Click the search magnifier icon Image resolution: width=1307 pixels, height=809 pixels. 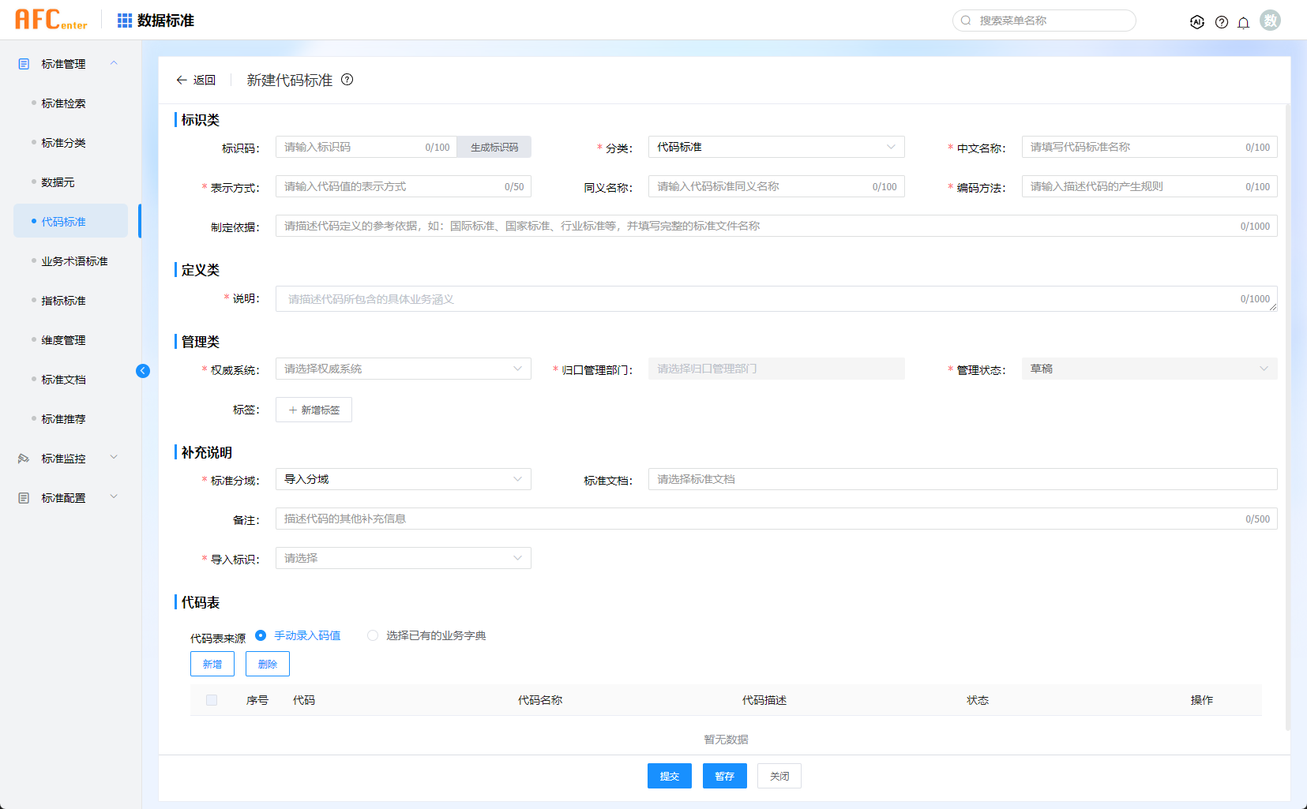[966, 21]
